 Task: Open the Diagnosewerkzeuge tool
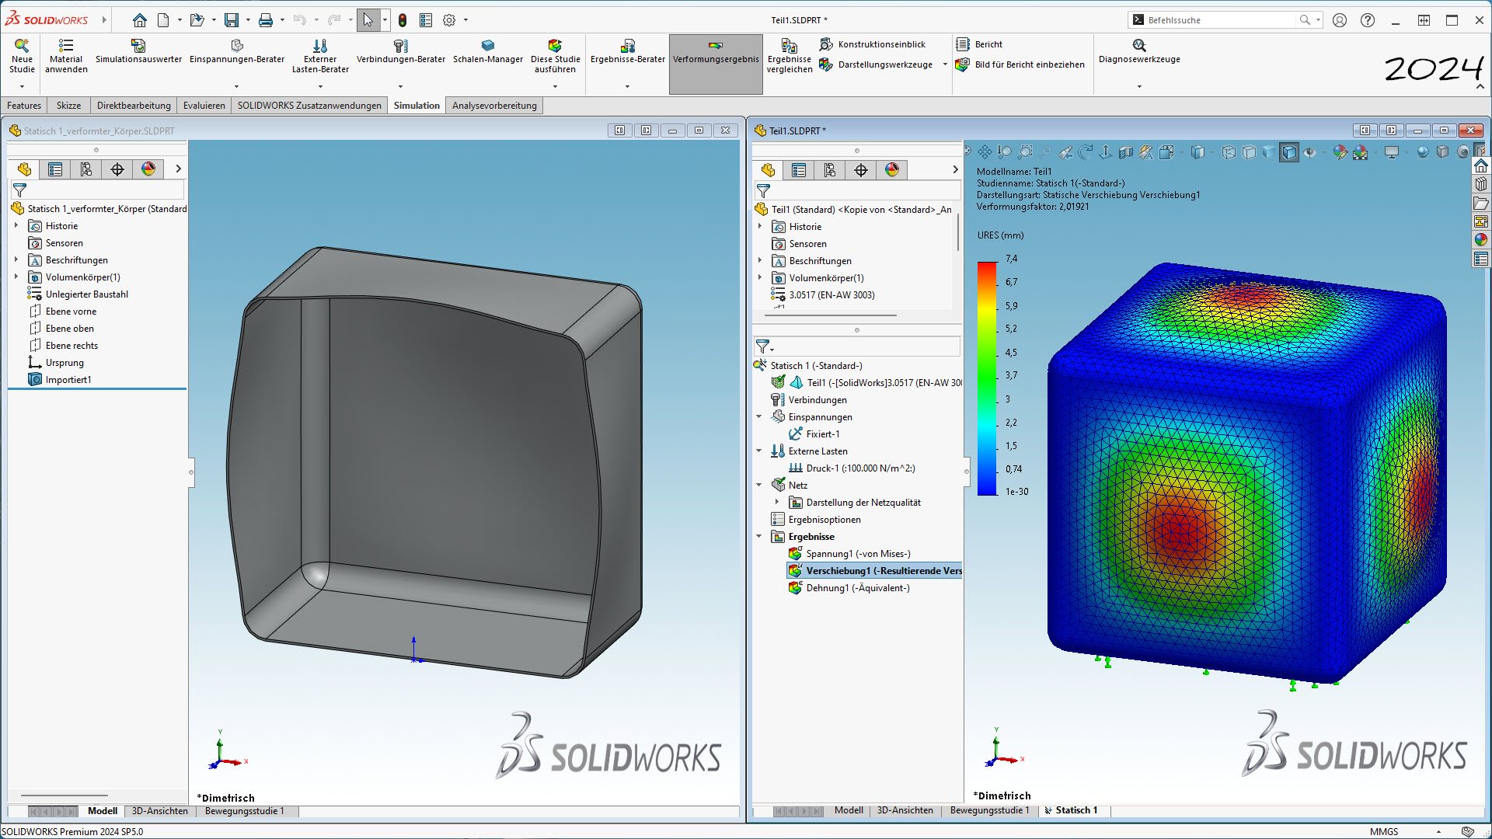coord(1138,47)
